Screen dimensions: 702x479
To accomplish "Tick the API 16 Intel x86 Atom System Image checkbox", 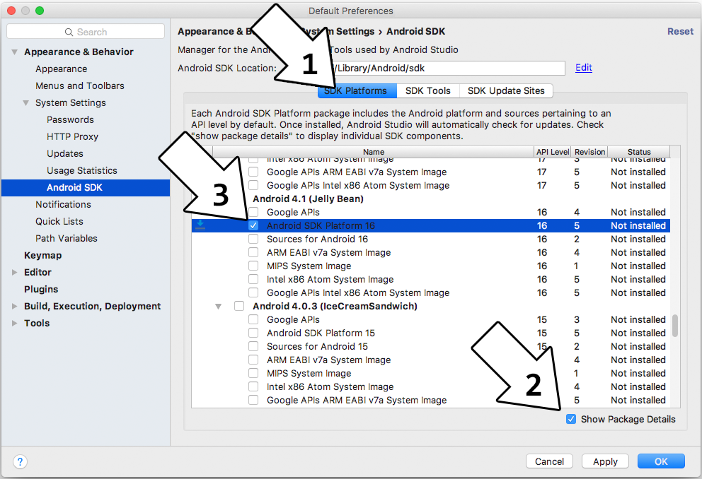I will click(253, 279).
